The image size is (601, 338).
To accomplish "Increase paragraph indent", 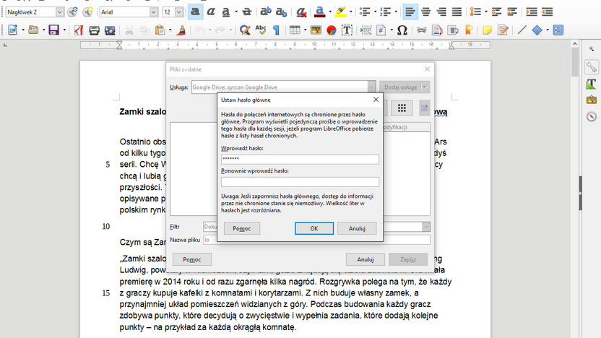I will point(532,12).
